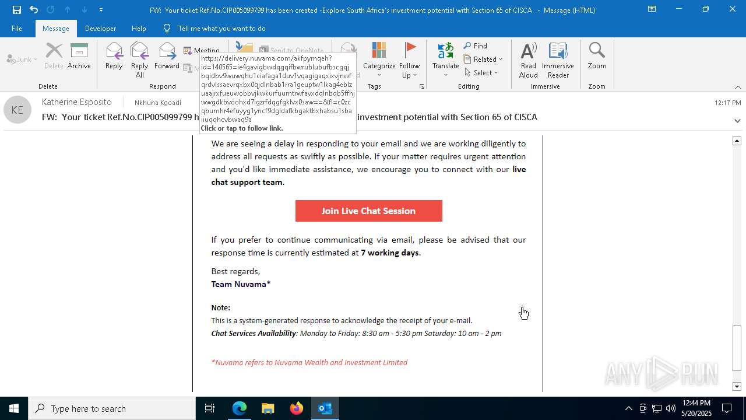Archive this message
746x420 pixels.
point(79,57)
